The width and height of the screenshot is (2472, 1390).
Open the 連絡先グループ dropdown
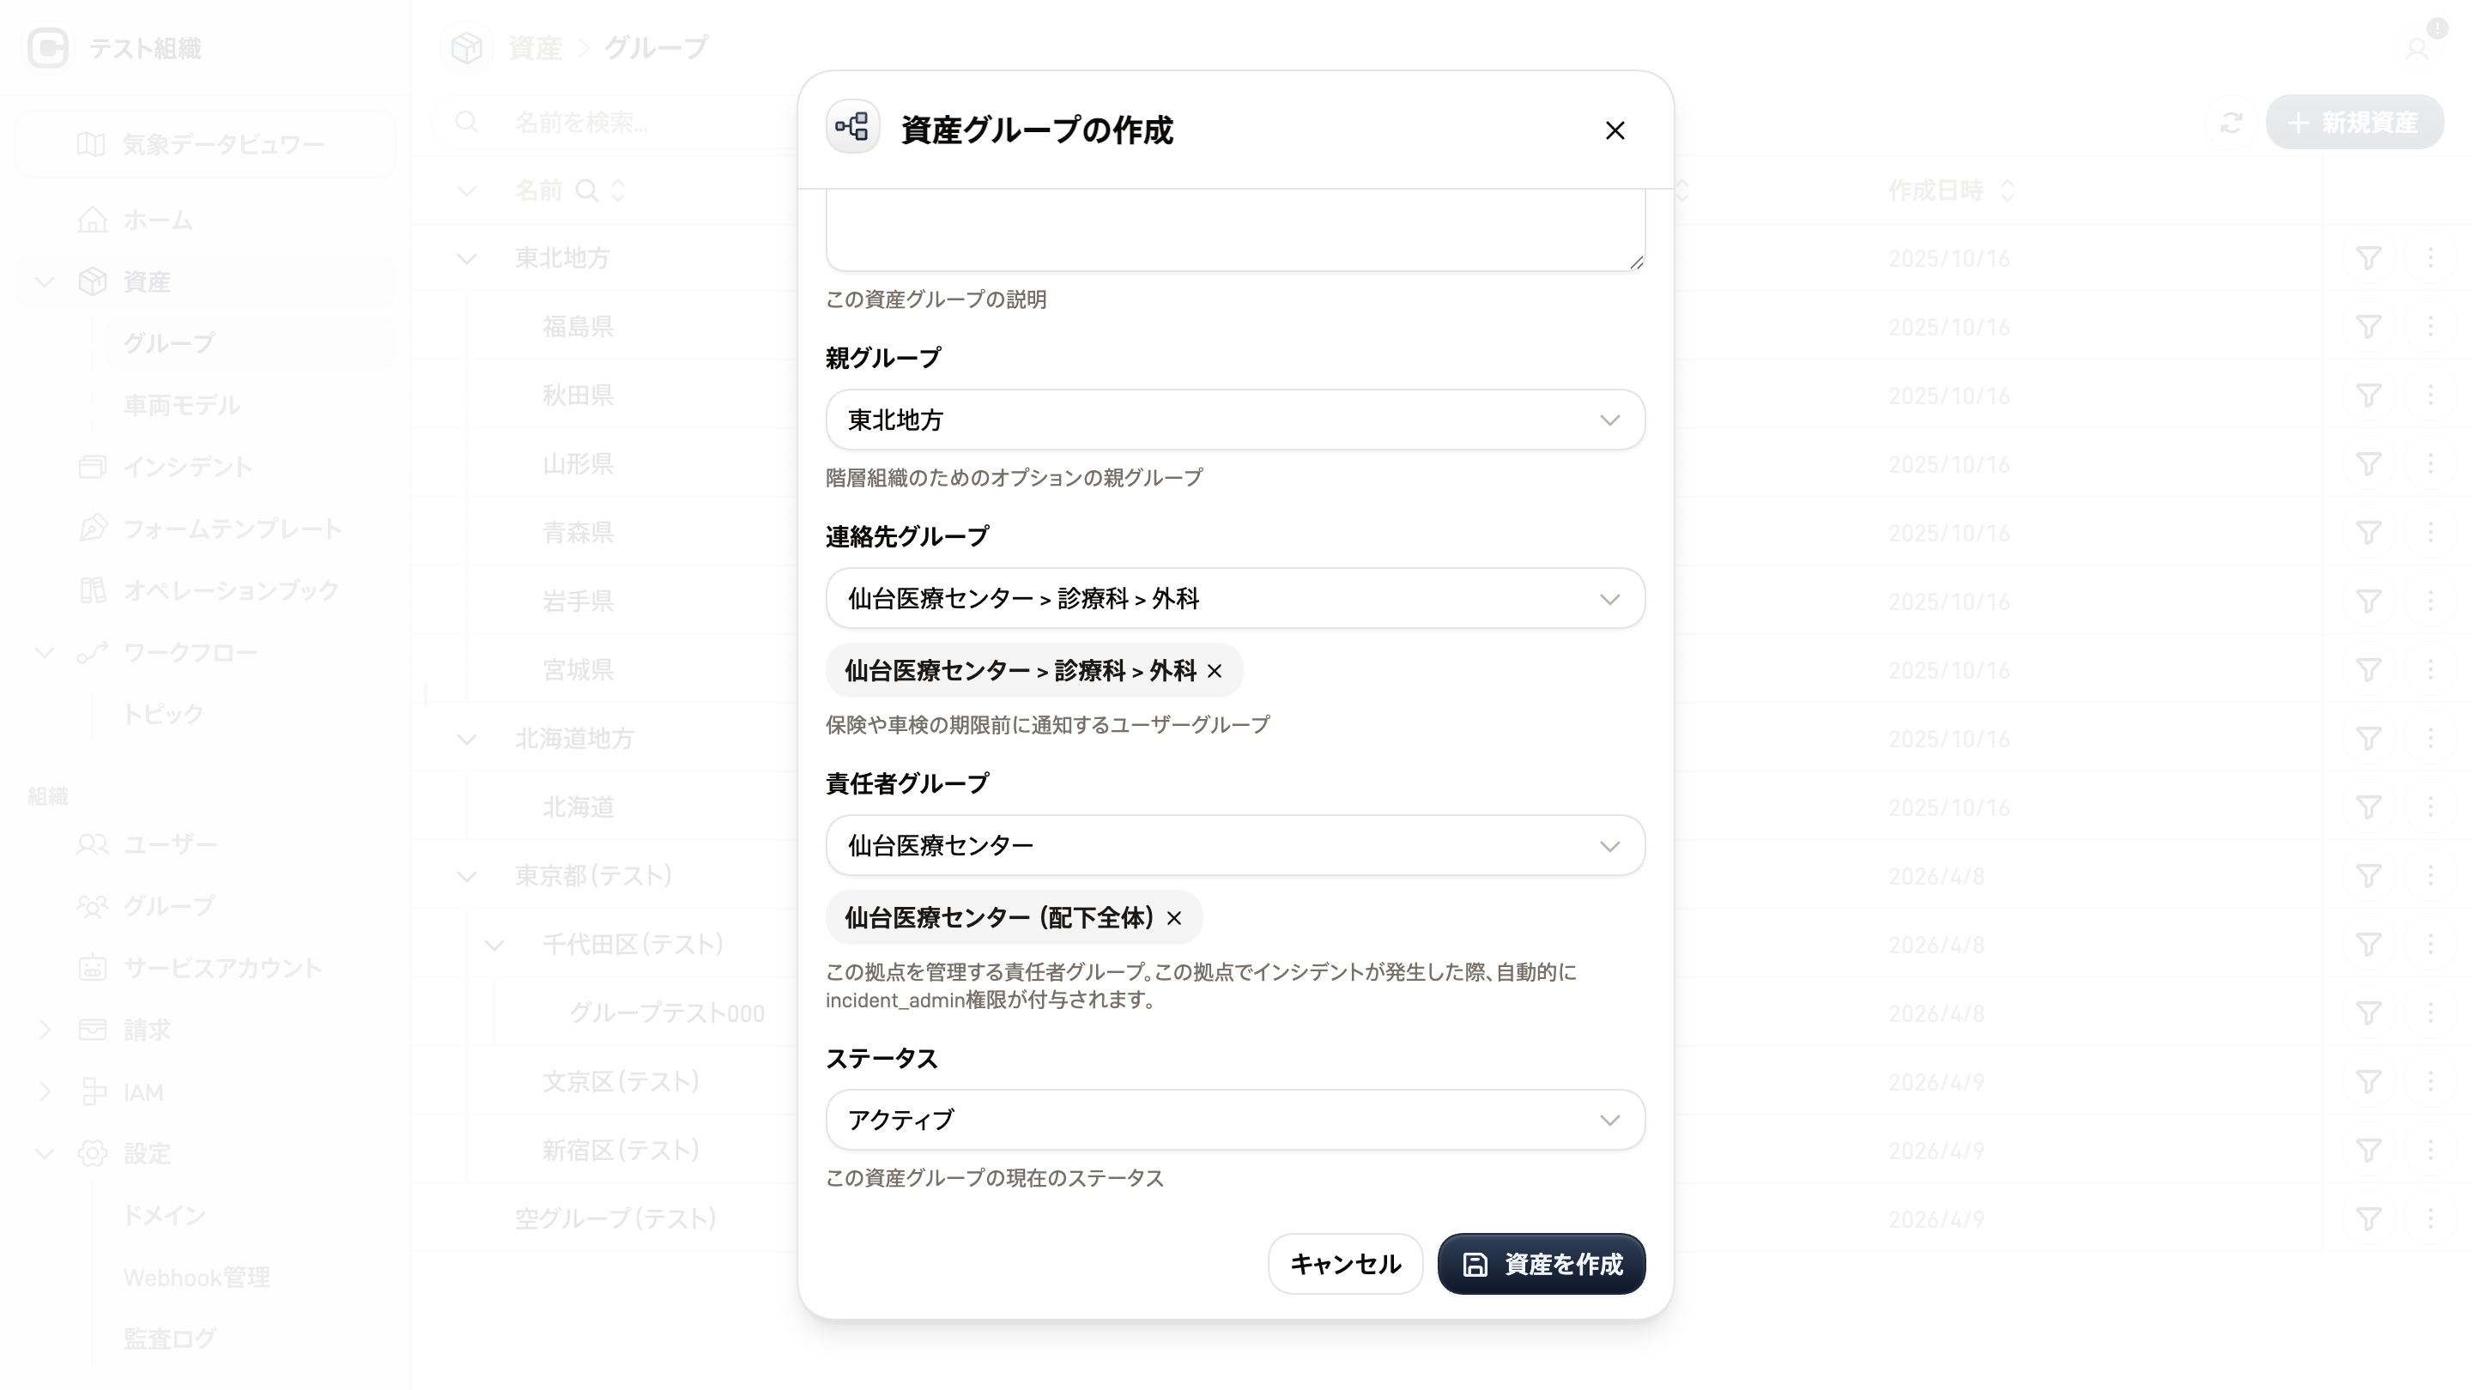(x=1235, y=599)
